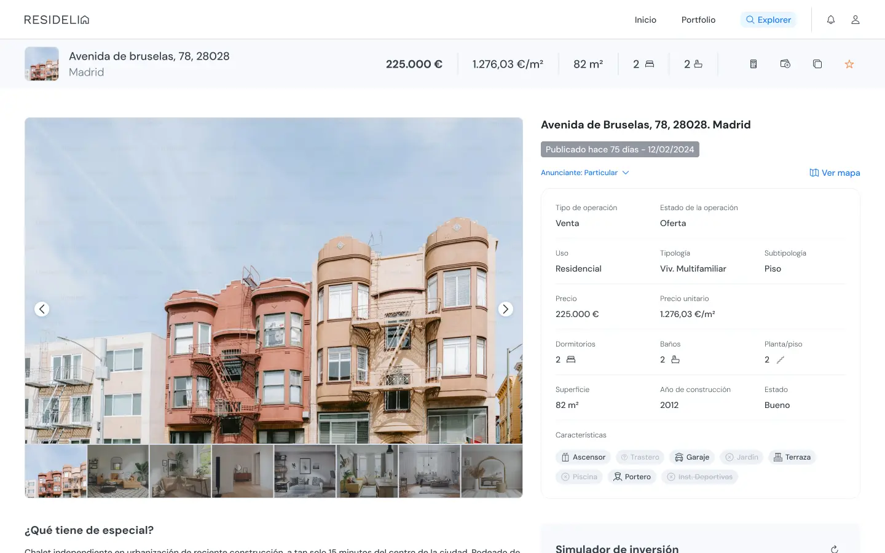The width and height of the screenshot is (885, 553).
Task: Open the notifications bell
Action: [831, 20]
